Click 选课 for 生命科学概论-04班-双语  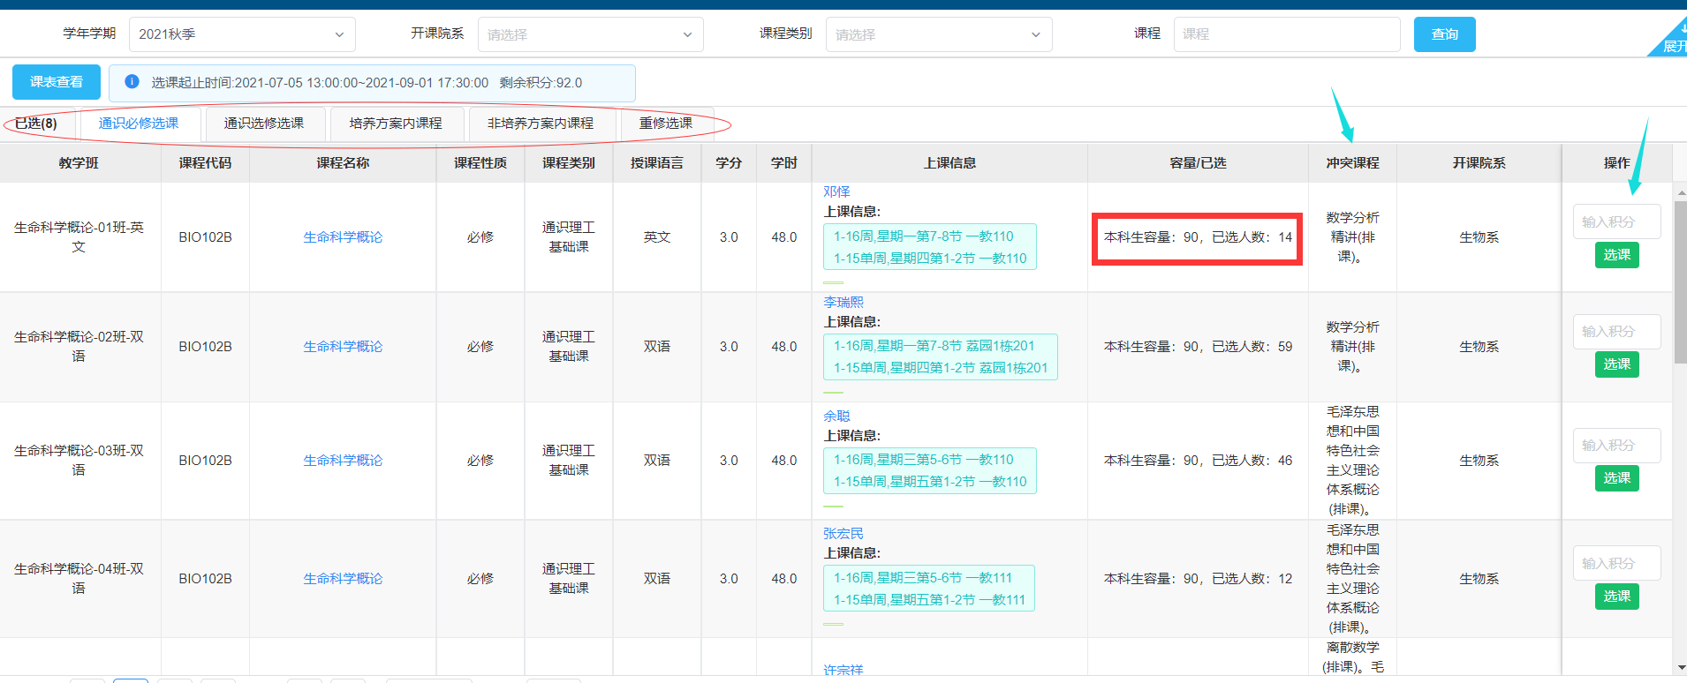[1616, 597]
